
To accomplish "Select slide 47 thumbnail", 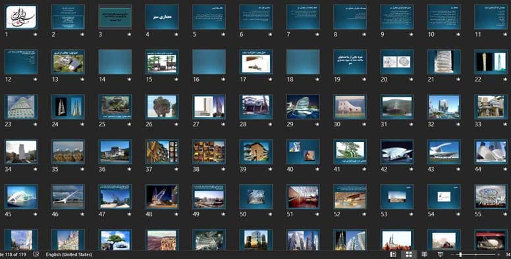I will [x=115, y=197].
